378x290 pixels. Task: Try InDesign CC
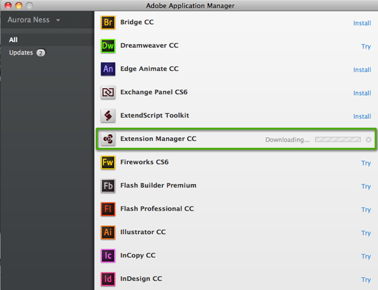(366, 280)
